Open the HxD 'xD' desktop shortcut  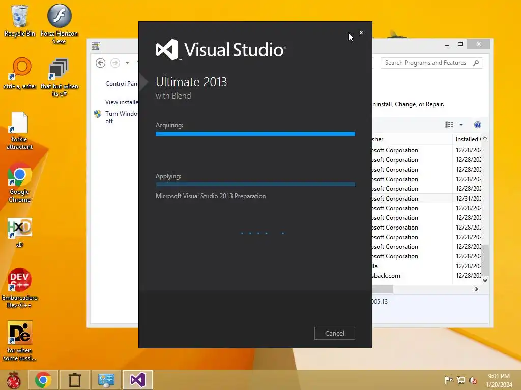[x=20, y=233]
